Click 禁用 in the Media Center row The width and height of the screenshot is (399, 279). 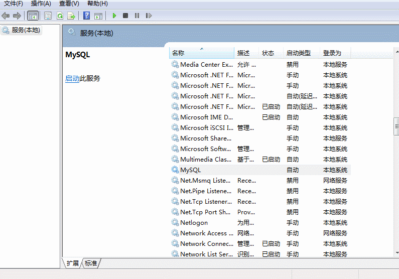pyautogui.click(x=293, y=65)
